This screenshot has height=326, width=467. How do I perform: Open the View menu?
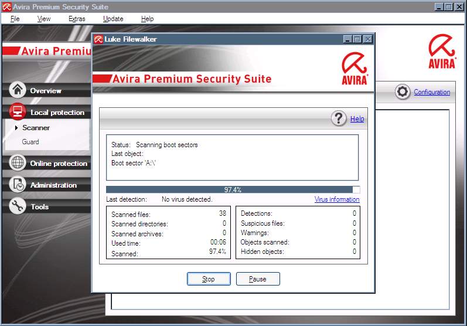coord(44,19)
